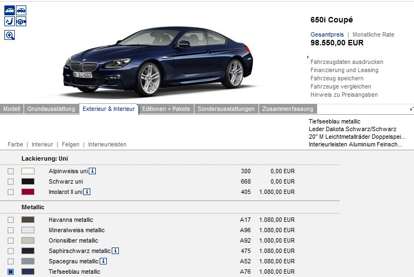Click the 'Schwarz uni' label

66,181
